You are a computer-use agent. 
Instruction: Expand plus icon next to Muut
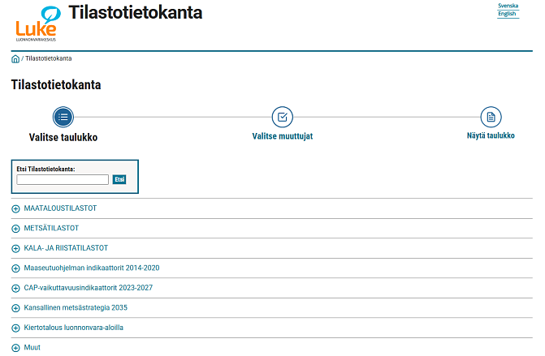(15, 348)
